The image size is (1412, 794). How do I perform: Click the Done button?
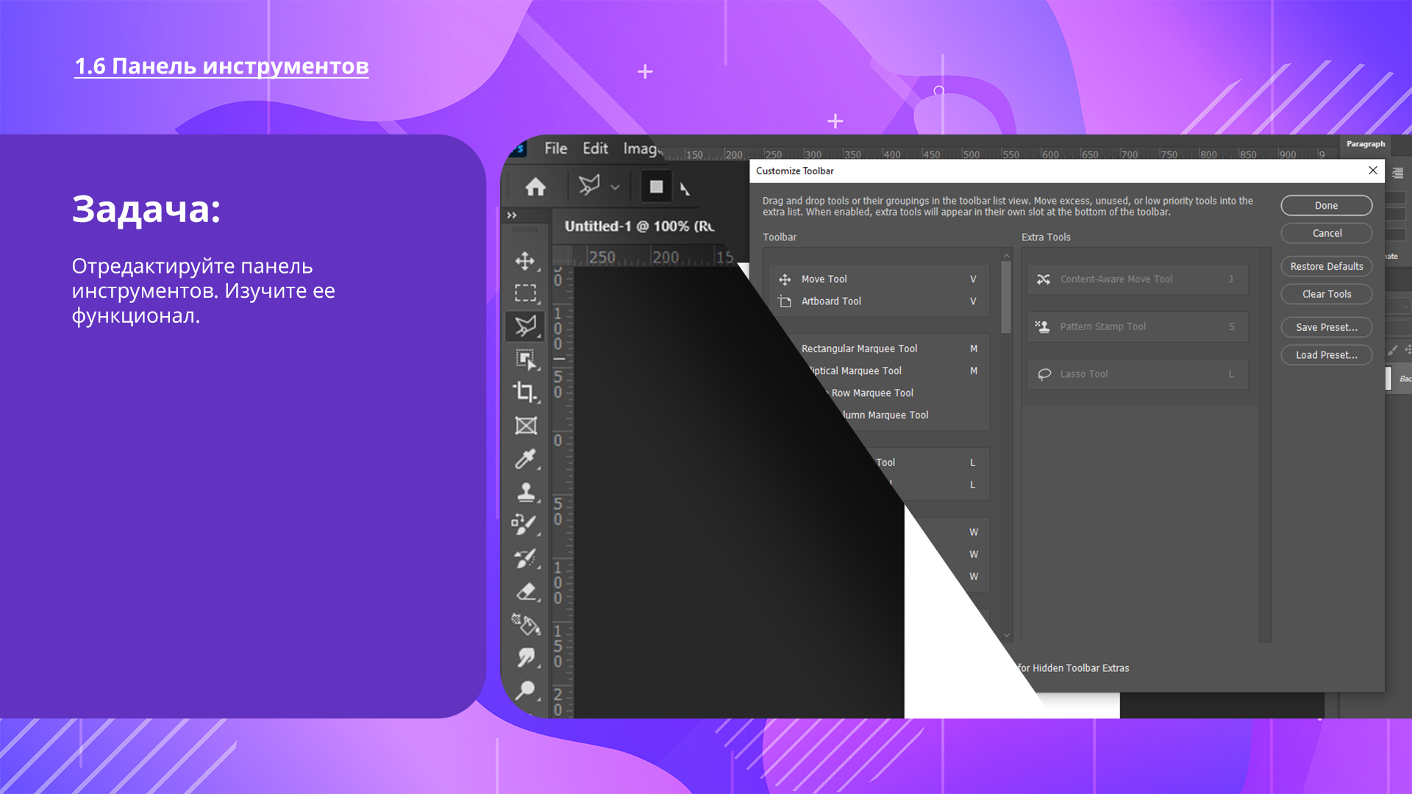1326,206
